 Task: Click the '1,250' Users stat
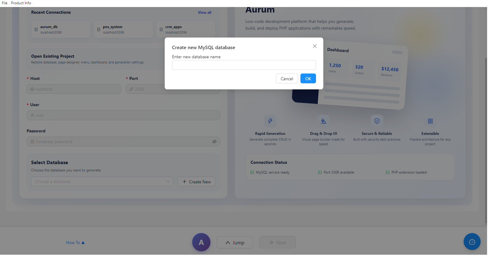[x=335, y=68]
